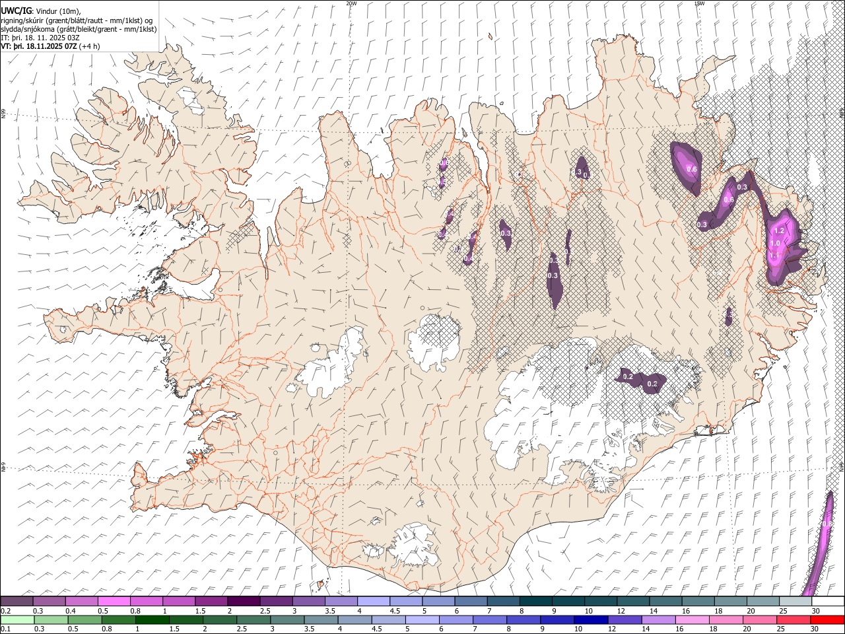Click the UWC/IG title in the header box

coord(16,11)
